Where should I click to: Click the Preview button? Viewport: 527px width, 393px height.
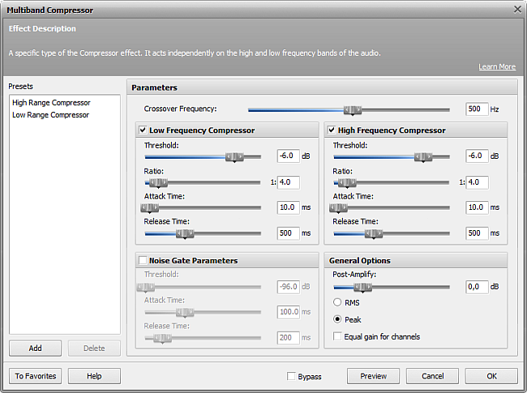coord(374,376)
